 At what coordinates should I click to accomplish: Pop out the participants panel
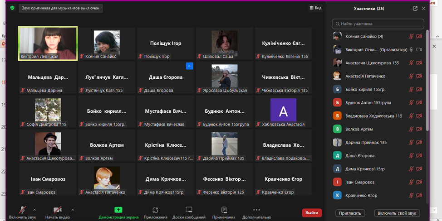[x=415, y=9]
